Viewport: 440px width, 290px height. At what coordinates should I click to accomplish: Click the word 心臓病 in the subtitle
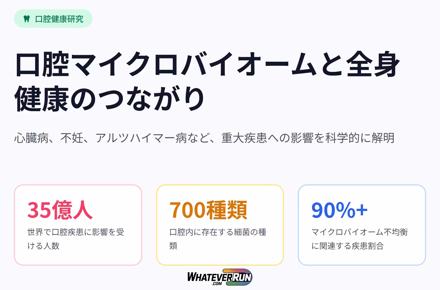click(31, 138)
